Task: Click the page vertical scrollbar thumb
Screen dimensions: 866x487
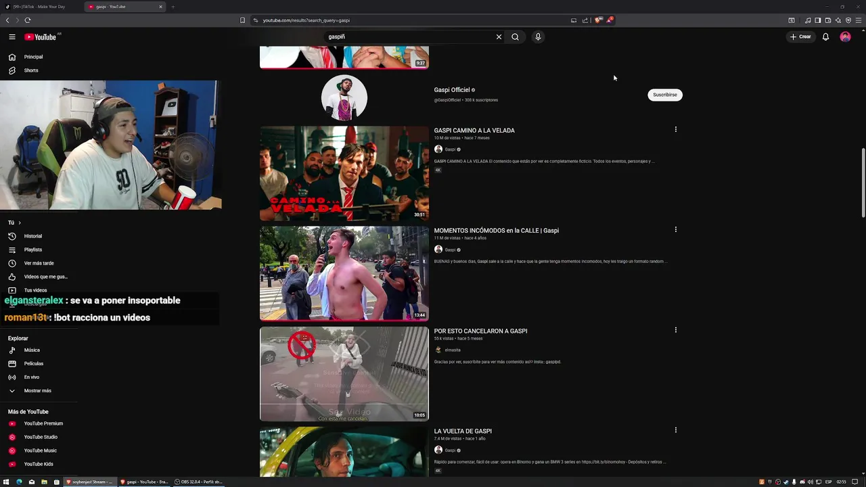Action: coord(863,183)
